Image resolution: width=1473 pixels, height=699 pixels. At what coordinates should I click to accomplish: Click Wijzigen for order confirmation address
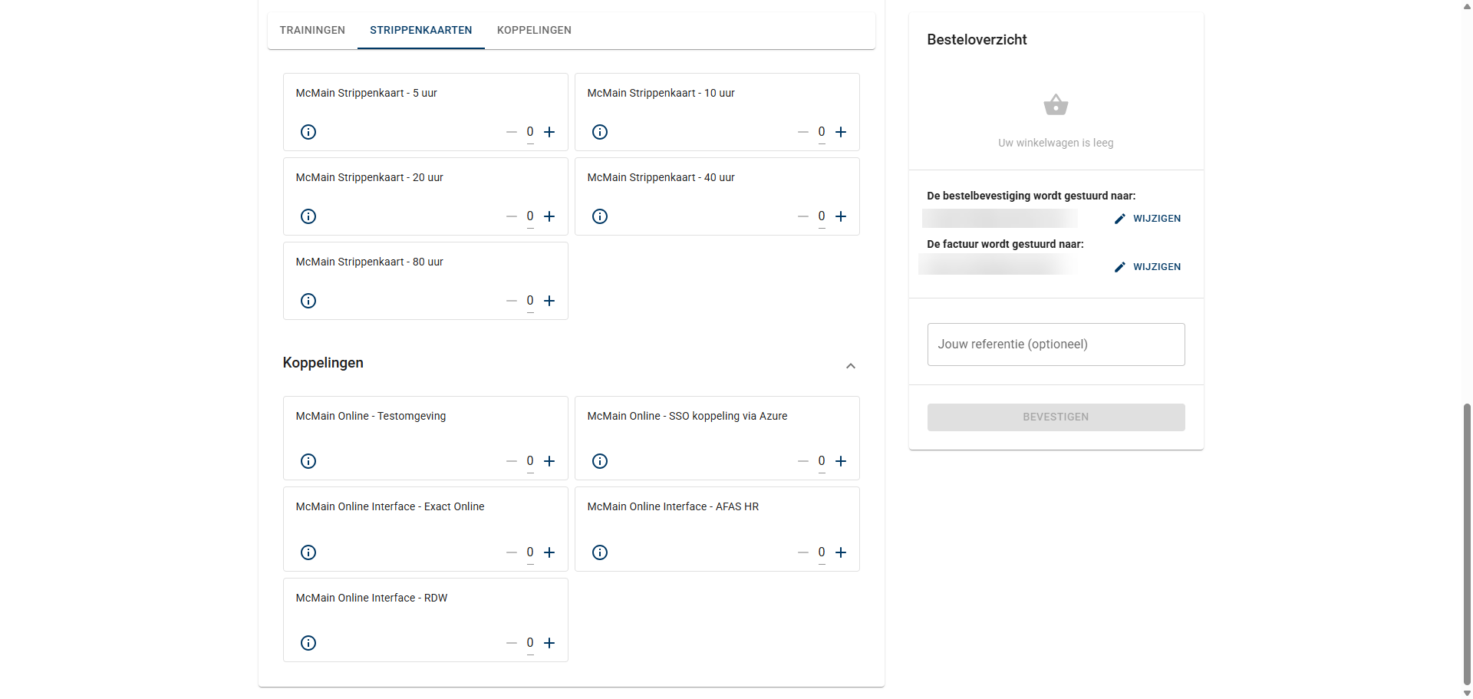pyautogui.click(x=1148, y=219)
